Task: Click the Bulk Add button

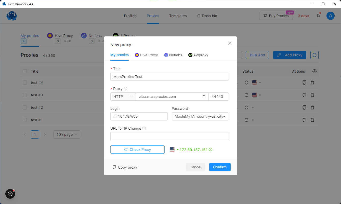Action: click(257, 55)
